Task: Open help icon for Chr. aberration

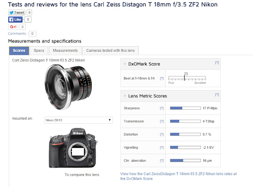Action: tap(162, 161)
